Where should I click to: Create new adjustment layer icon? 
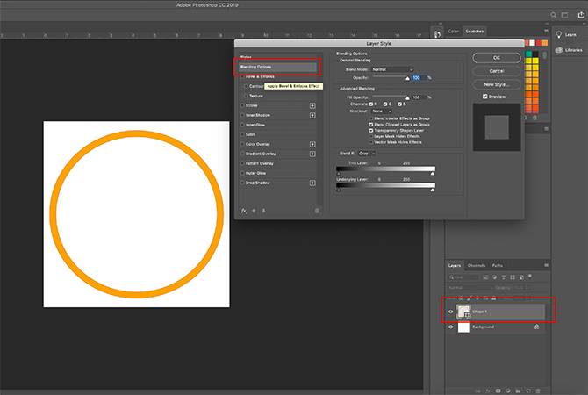(x=508, y=391)
